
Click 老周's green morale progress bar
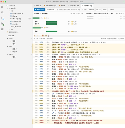51,22
